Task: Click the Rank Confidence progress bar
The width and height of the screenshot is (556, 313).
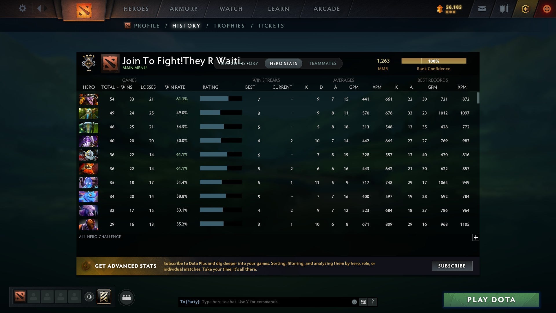Action: click(x=434, y=61)
